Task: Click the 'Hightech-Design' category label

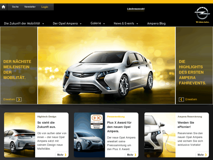Action: (x=47, y=117)
